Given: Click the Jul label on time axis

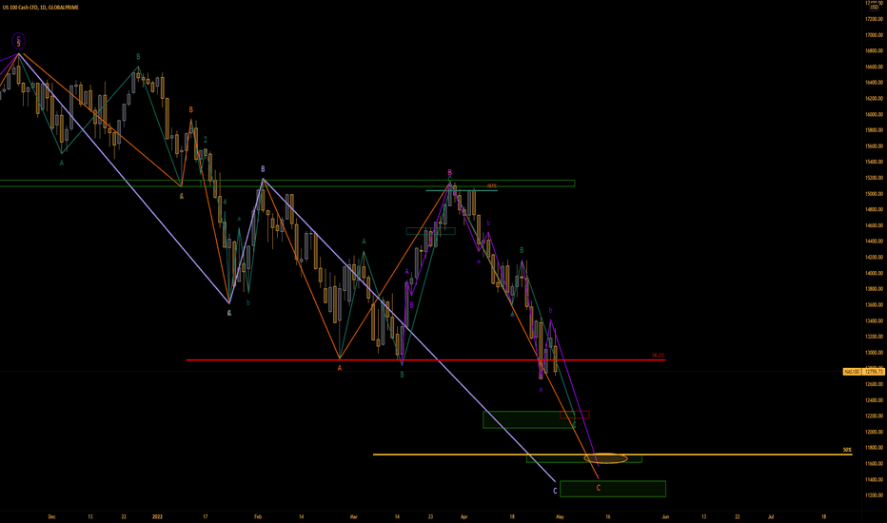Looking at the screenshot, I should click(x=771, y=516).
